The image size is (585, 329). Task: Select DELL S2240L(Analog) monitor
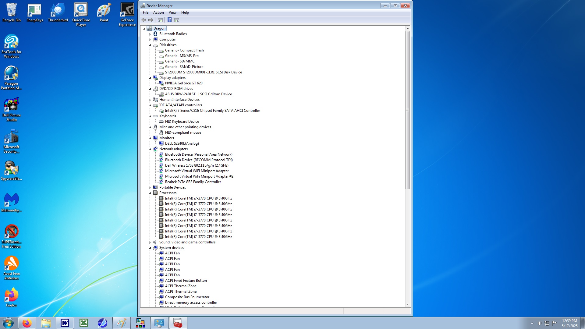click(182, 143)
